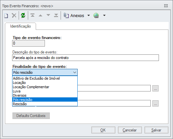Choose Locação Complementar option
The height and width of the screenshot is (139, 173).
pyautogui.click(x=45, y=87)
